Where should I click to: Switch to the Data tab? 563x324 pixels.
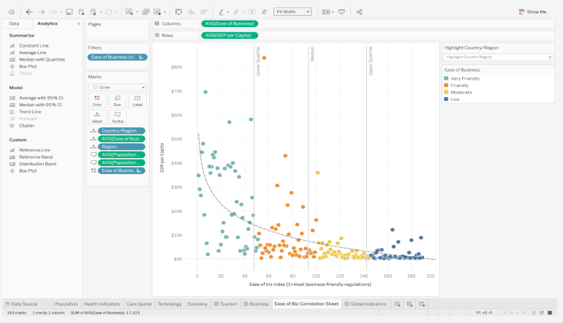tap(14, 23)
